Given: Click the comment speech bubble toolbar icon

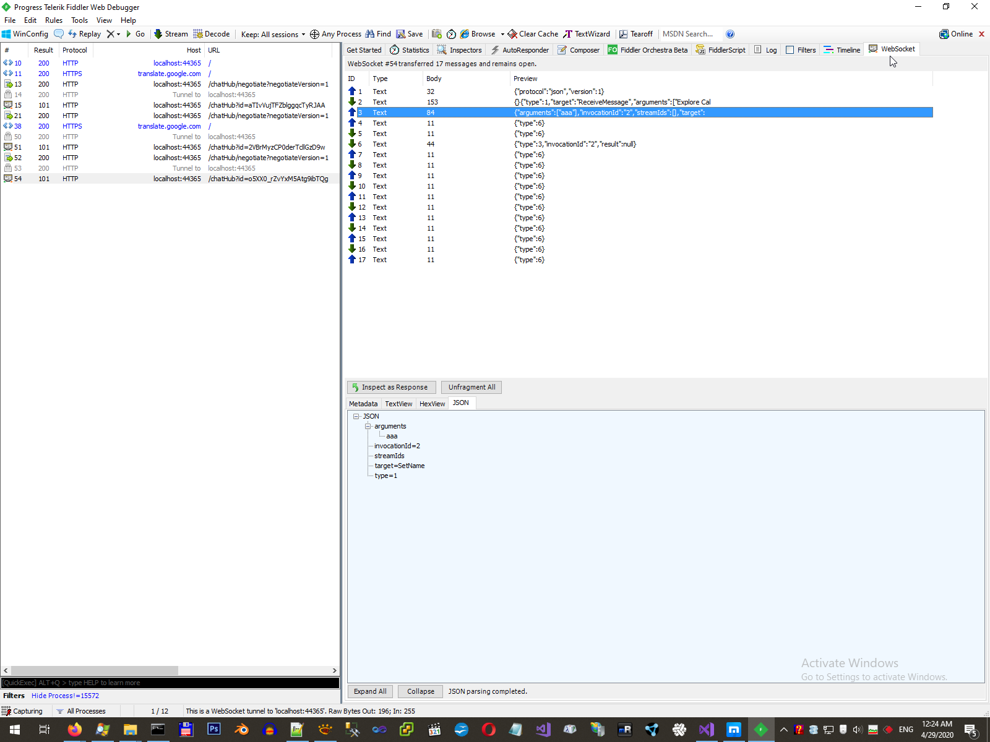Looking at the screenshot, I should (x=59, y=34).
